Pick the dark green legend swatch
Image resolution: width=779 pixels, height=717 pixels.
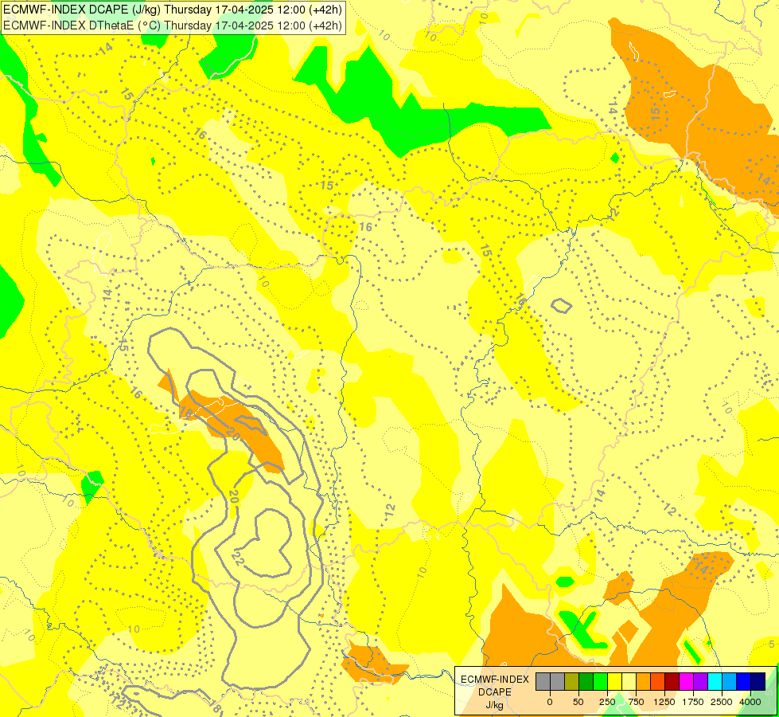tap(586, 682)
